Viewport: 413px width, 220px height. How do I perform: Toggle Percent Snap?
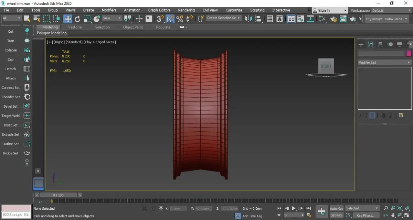(x=180, y=19)
